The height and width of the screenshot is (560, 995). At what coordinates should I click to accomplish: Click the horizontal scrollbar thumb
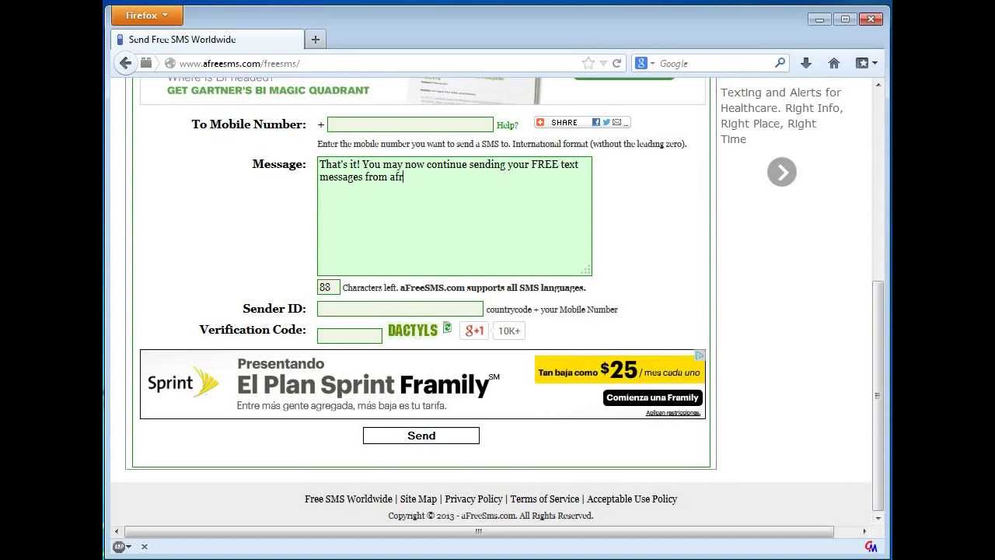coord(479,531)
